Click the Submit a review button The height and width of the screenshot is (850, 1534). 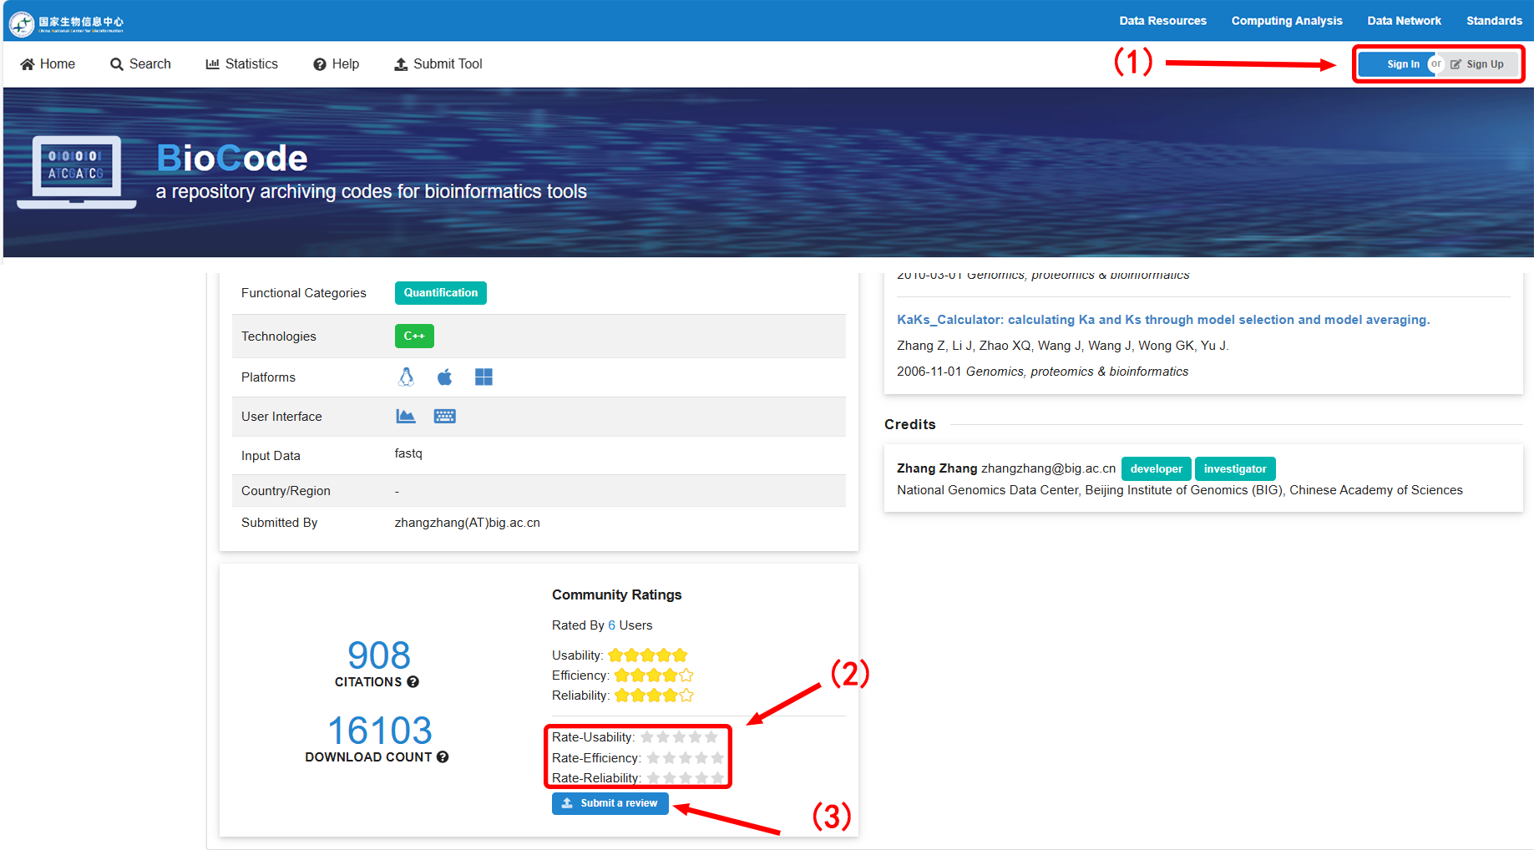click(610, 803)
